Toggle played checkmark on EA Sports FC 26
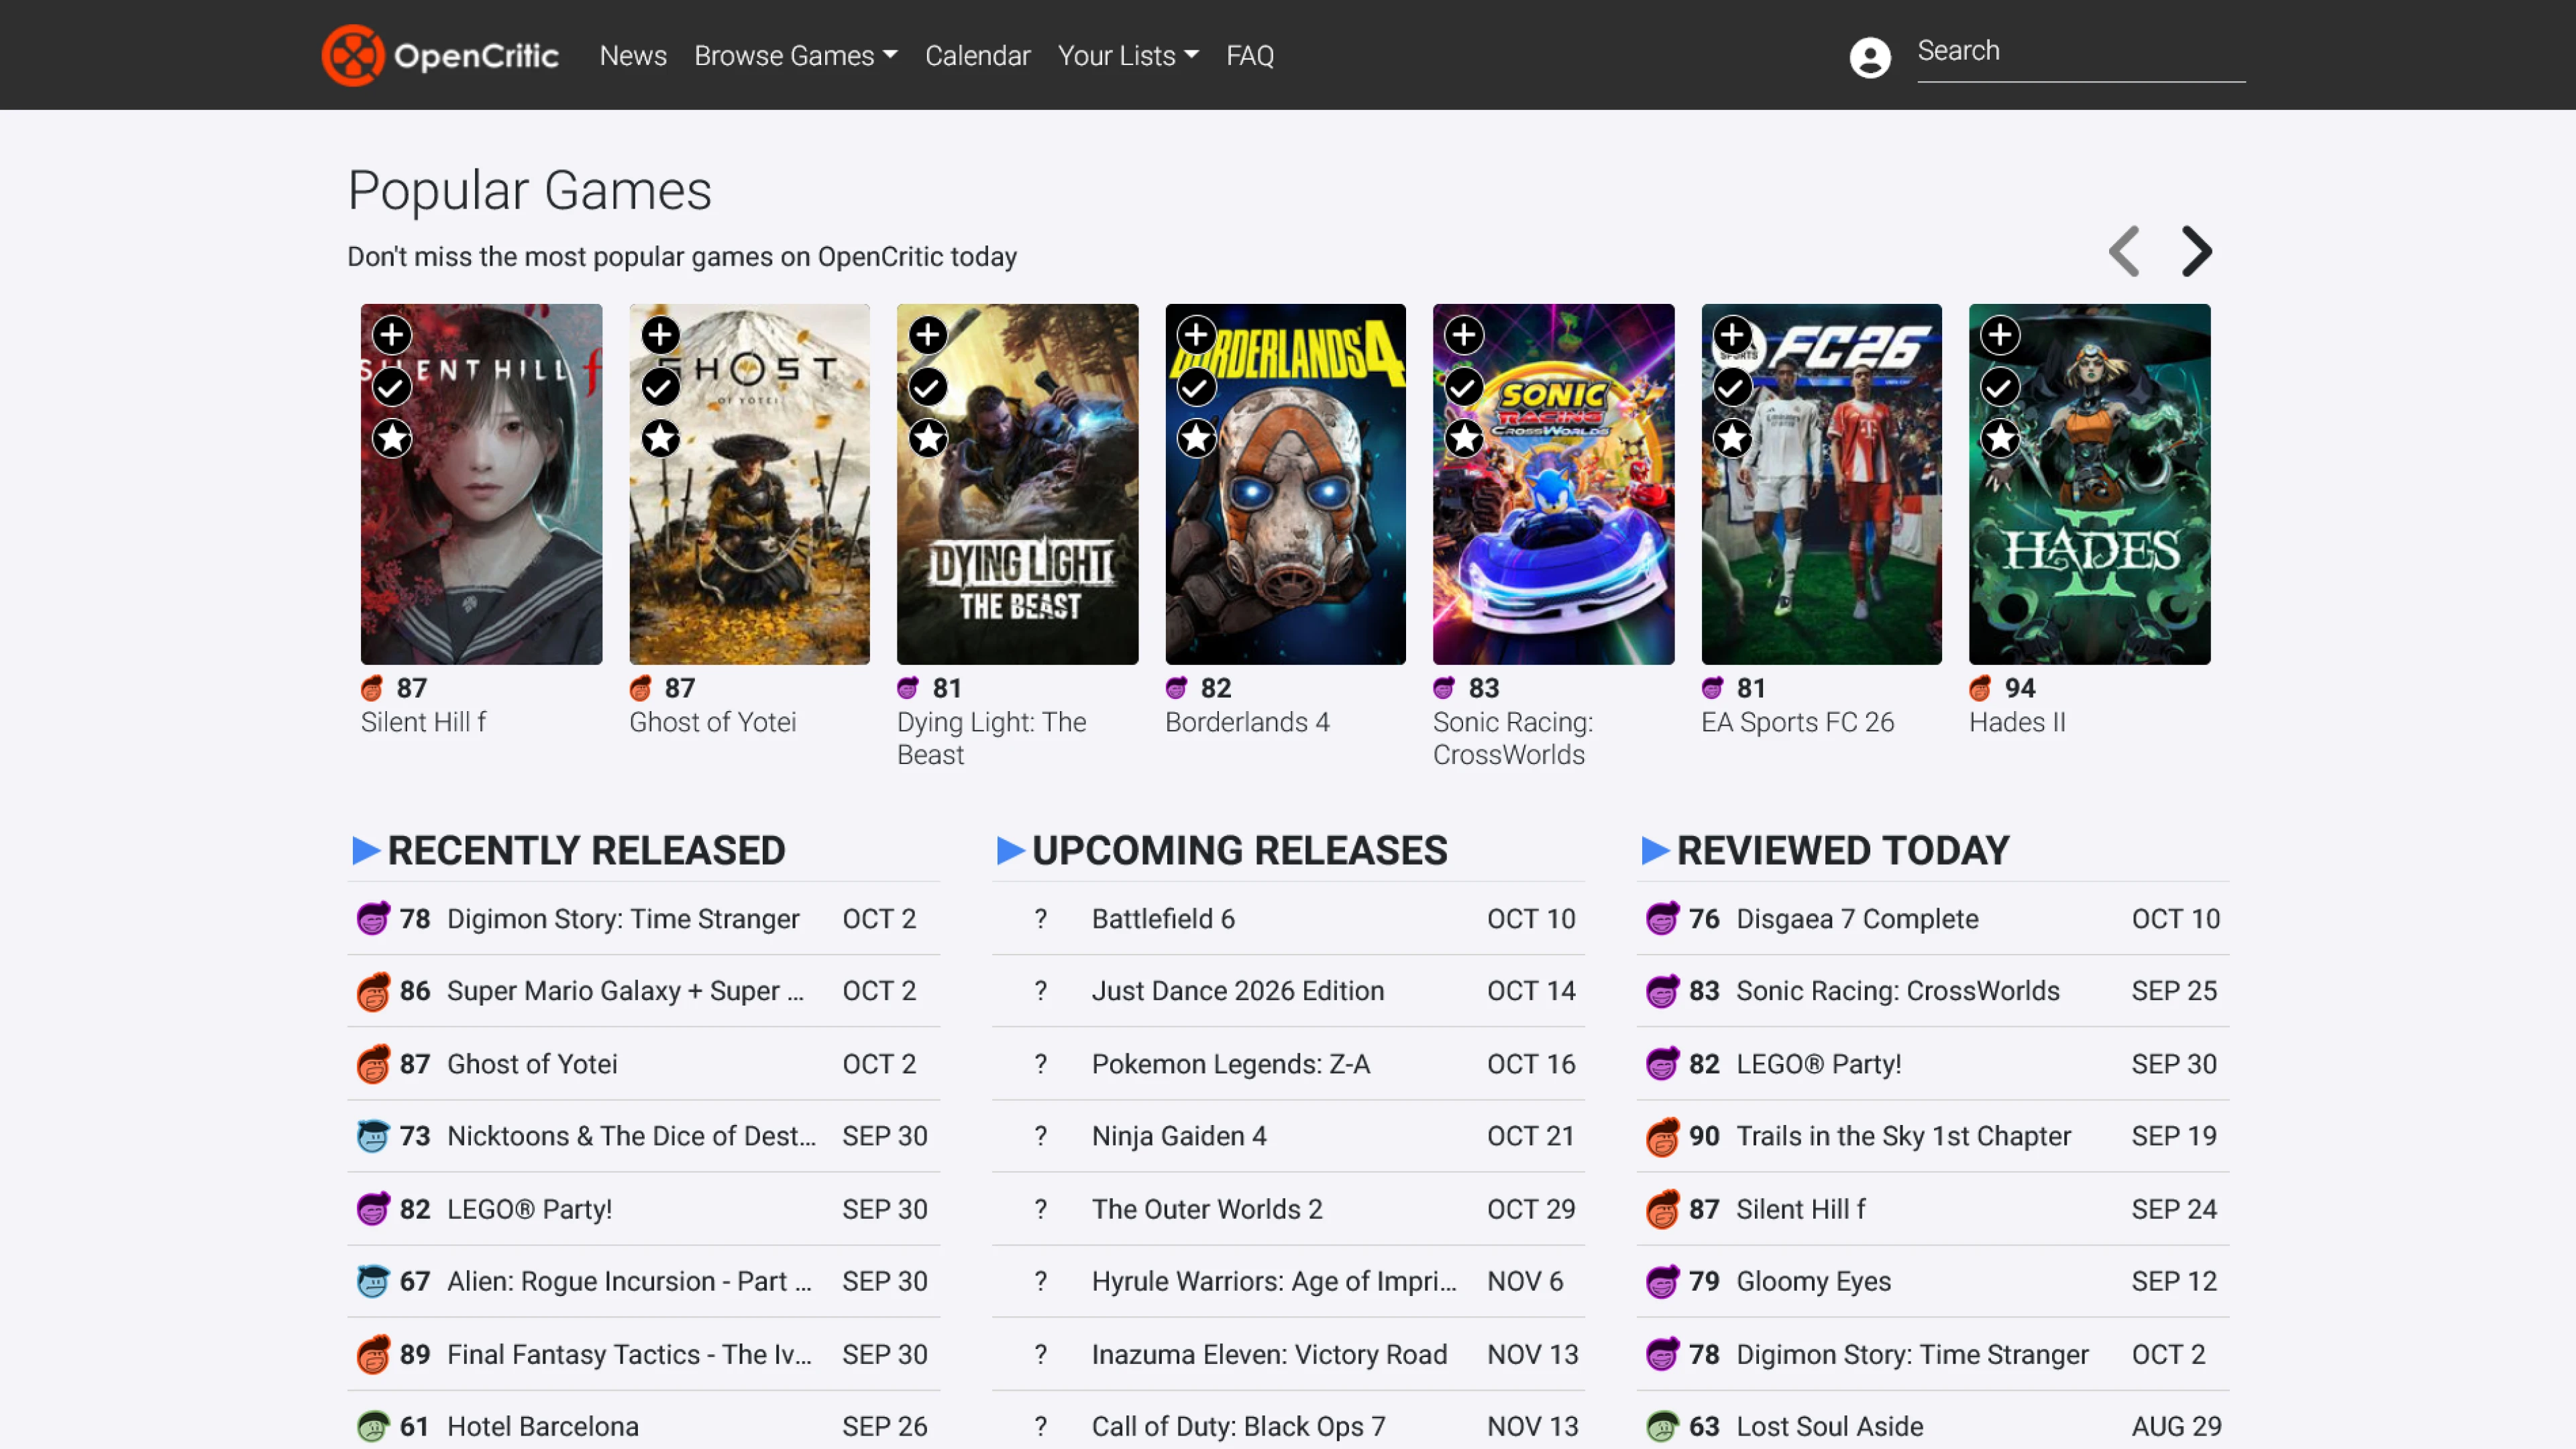Image resolution: width=2576 pixels, height=1449 pixels. pos(1732,387)
